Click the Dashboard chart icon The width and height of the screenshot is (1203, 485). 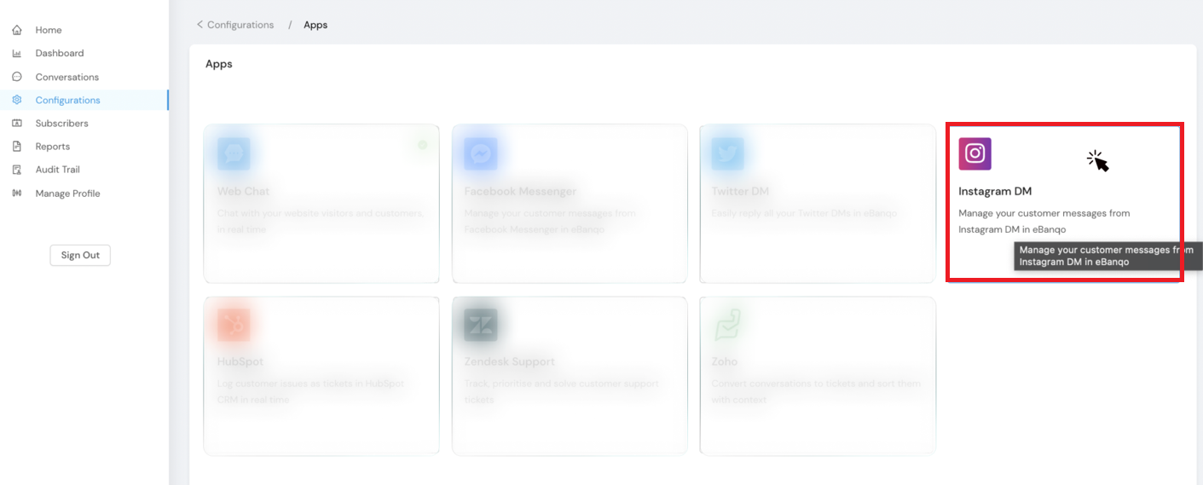(x=17, y=53)
